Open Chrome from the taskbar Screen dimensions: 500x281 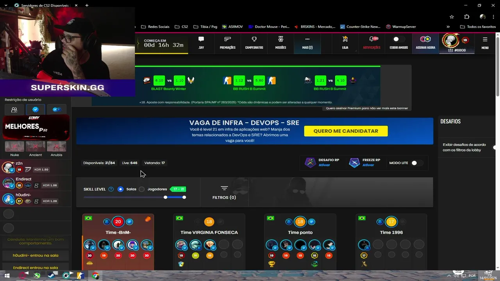click(95, 276)
